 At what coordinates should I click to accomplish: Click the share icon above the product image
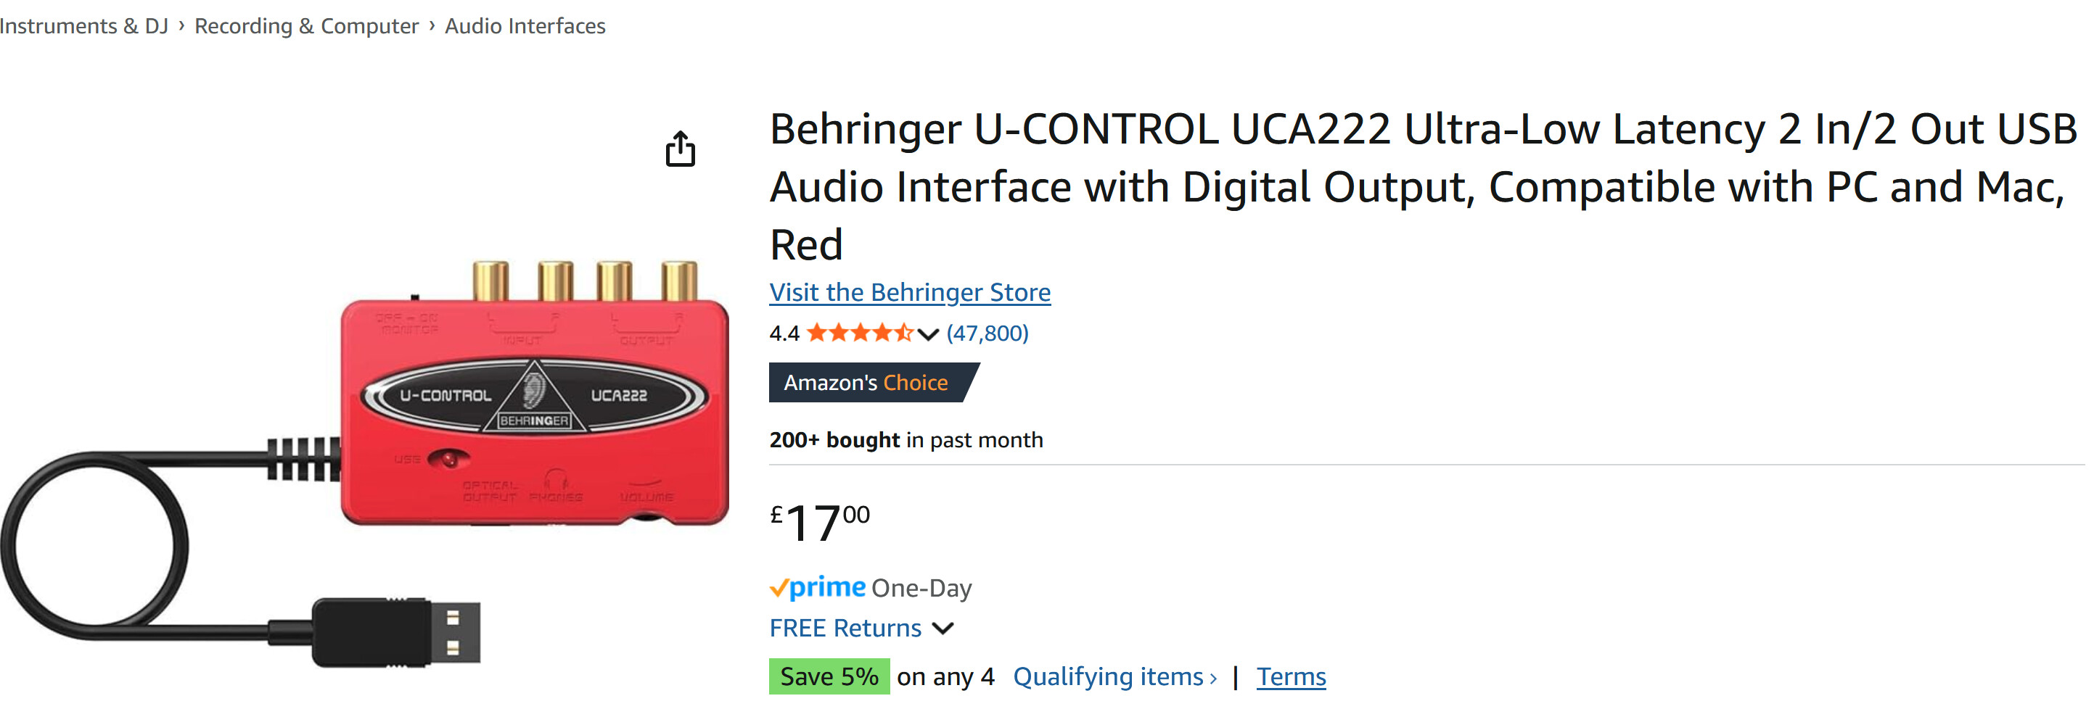click(x=681, y=149)
